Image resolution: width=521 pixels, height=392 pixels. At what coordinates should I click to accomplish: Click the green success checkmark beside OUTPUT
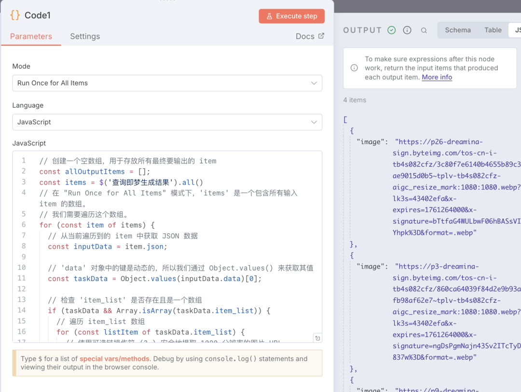pyautogui.click(x=391, y=30)
